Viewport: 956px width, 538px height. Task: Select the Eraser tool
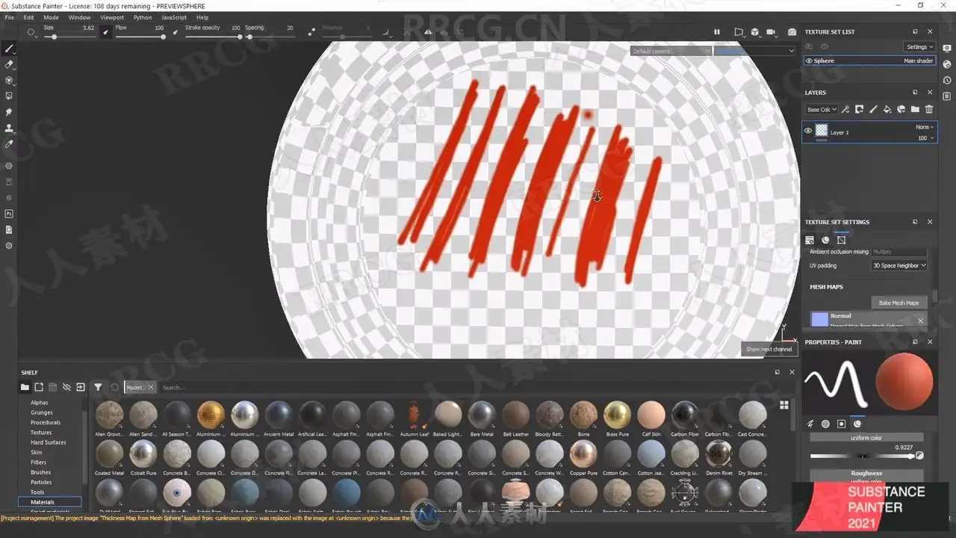click(x=9, y=64)
